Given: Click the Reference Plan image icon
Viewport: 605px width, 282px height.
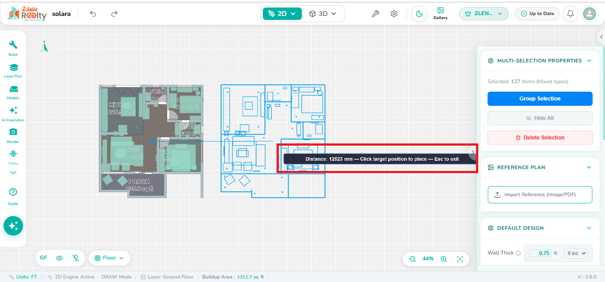Looking at the screenshot, I should click(x=491, y=167).
